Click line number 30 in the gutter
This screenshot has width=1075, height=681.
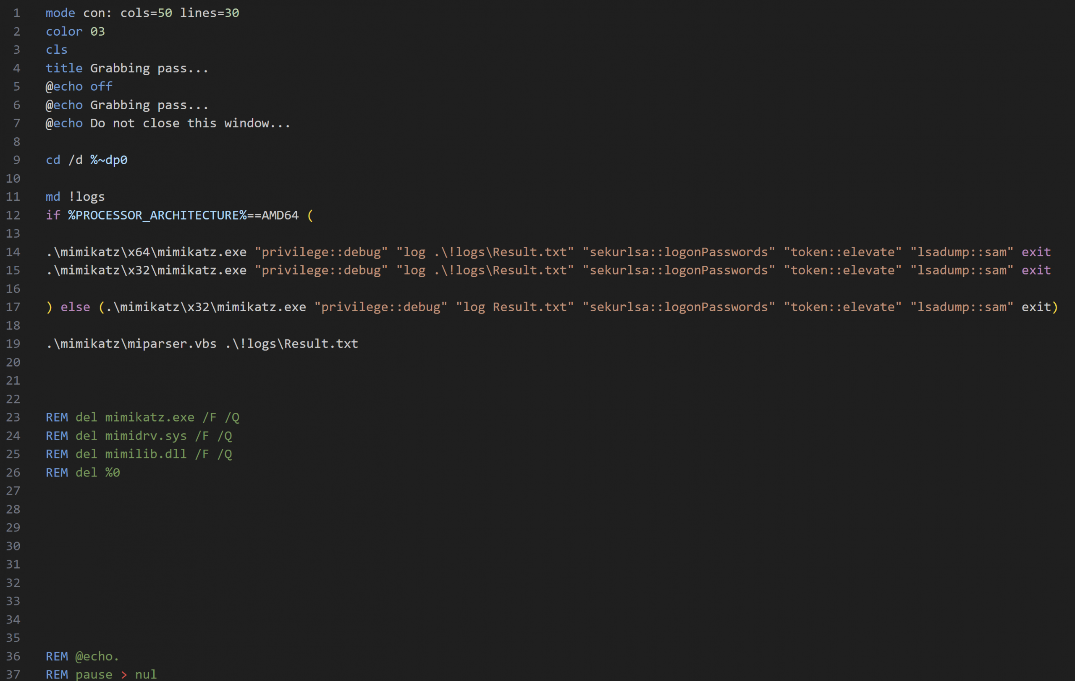(13, 546)
